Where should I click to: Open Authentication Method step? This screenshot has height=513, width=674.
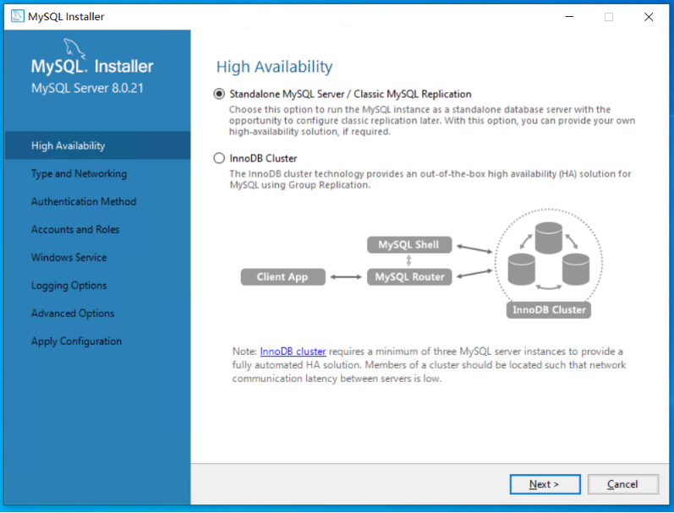tap(84, 201)
